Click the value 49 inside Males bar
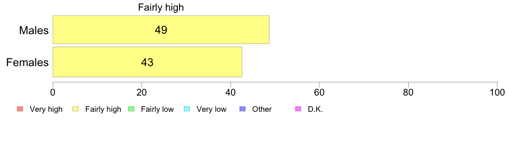509x157 pixels. coord(161,30)
